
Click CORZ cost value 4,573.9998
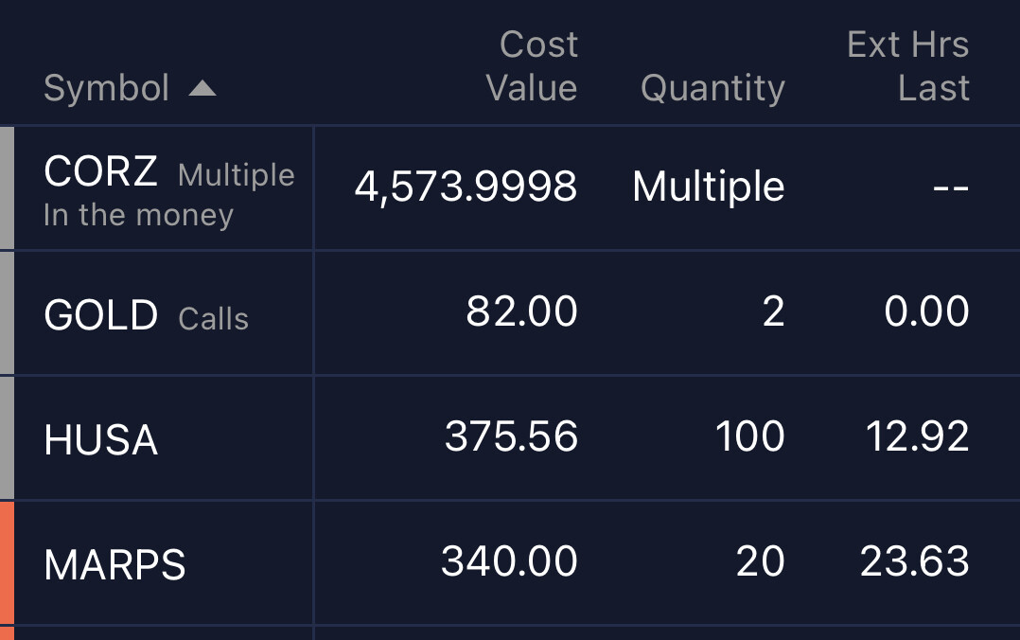tap(466, 187)
